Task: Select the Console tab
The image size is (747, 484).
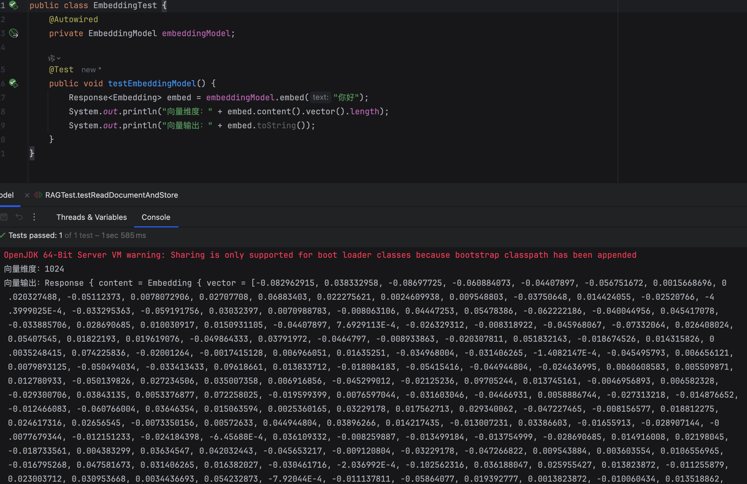Action: click(156, 217)
